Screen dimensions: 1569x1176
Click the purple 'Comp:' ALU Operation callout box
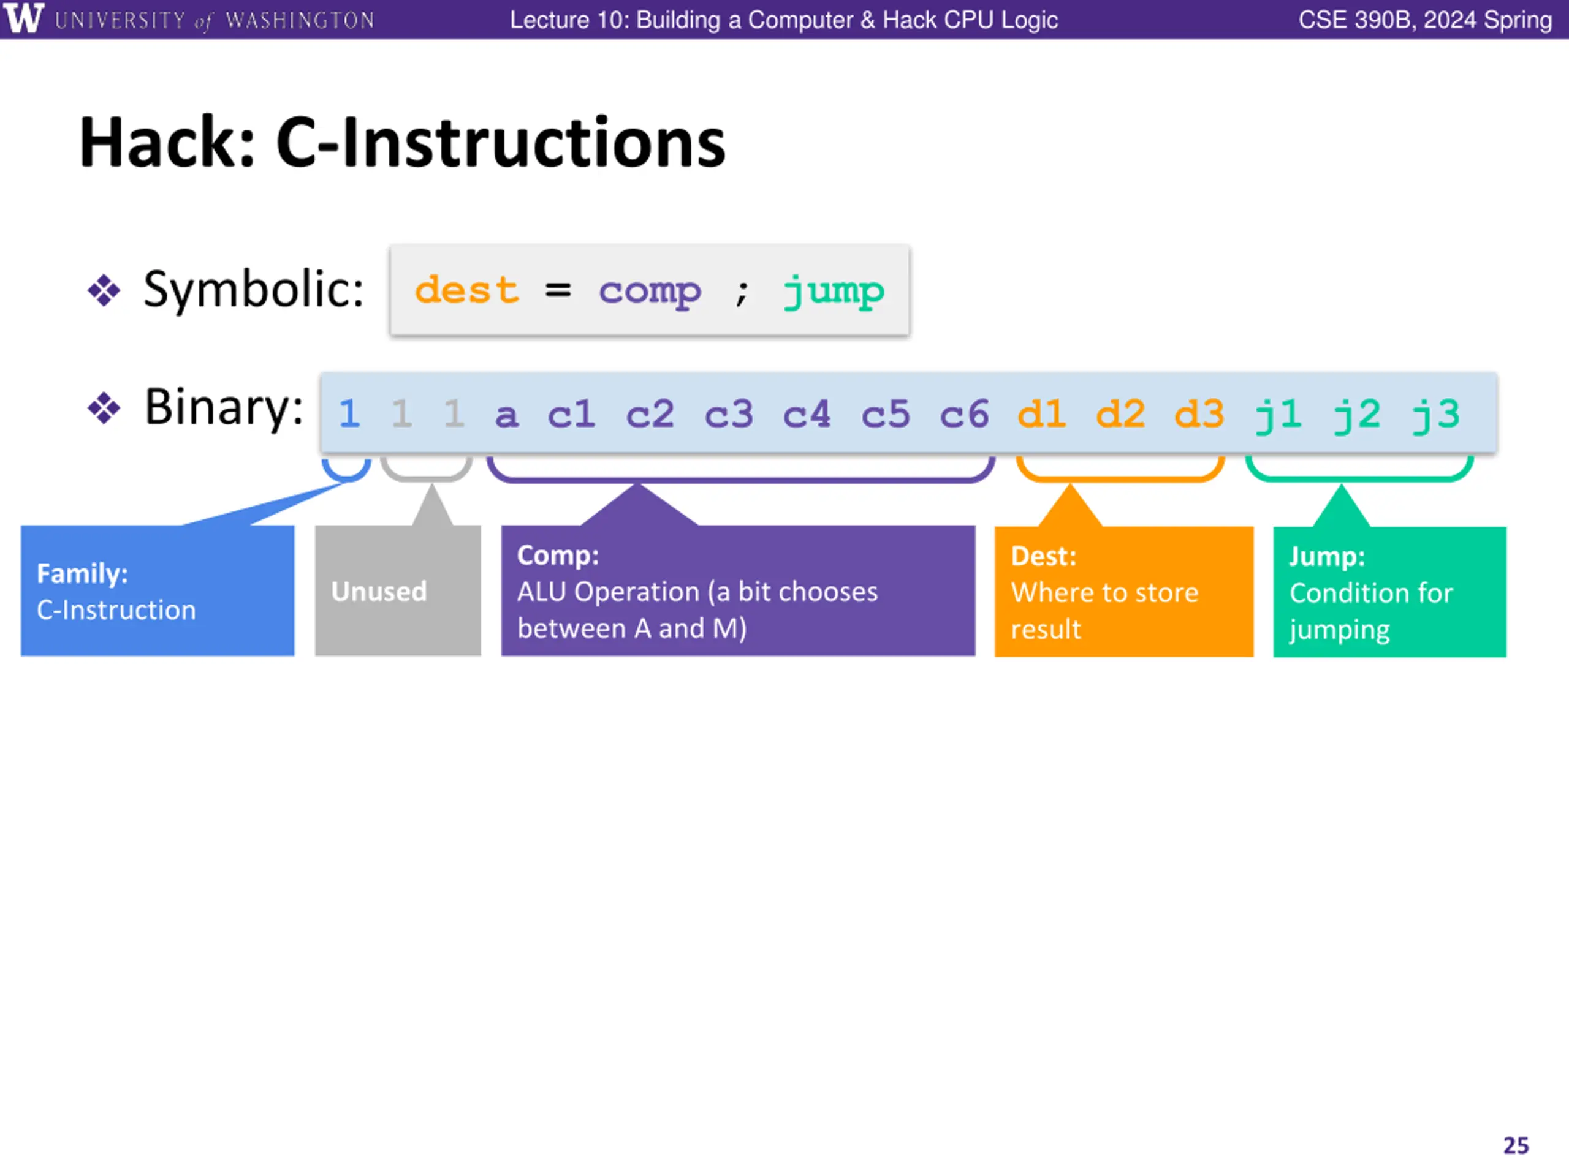[739, 590]
